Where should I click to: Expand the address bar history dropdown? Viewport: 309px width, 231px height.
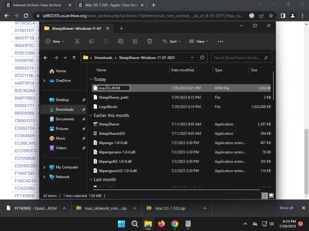pos(192,57)
